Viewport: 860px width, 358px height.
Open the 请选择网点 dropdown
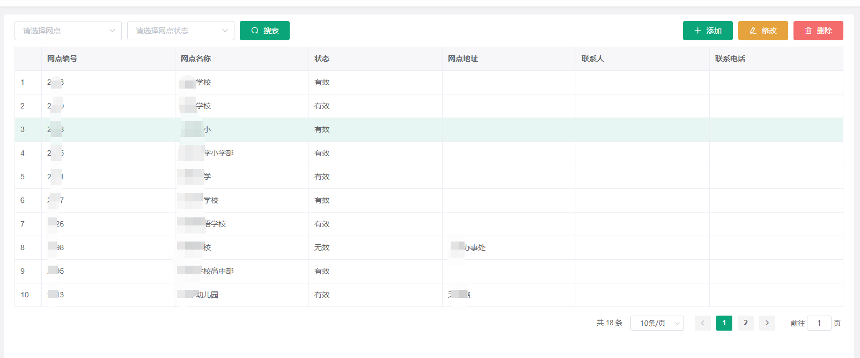coord(68,31)
